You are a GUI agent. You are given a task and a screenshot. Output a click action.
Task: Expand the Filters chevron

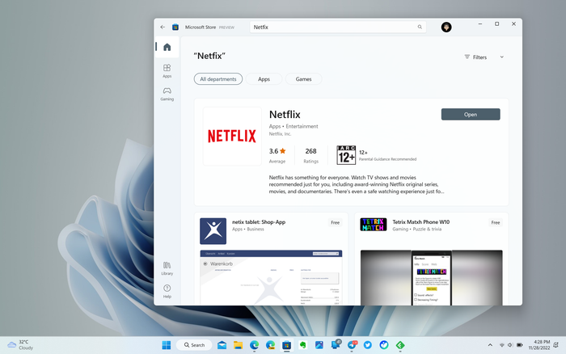click(x=502, y=57)
